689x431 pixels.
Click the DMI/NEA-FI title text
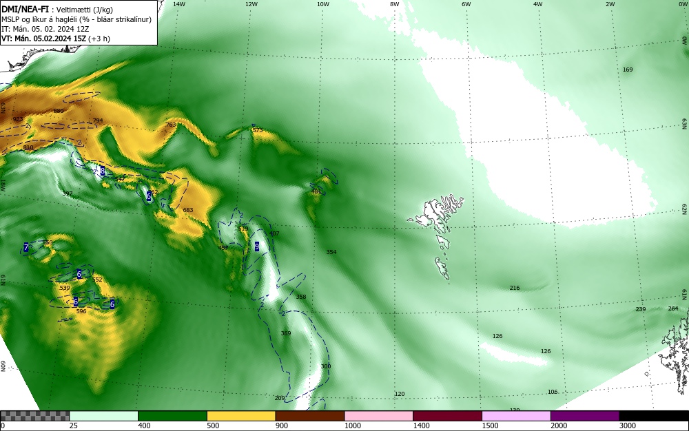click(25, 9)
